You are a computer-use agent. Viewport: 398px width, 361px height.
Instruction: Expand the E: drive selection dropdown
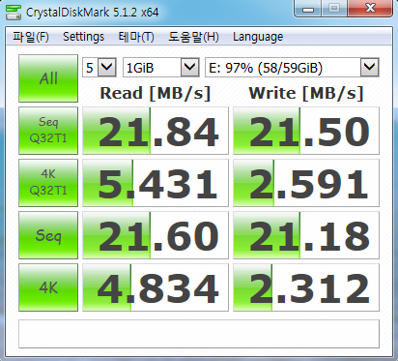[369, 68]
